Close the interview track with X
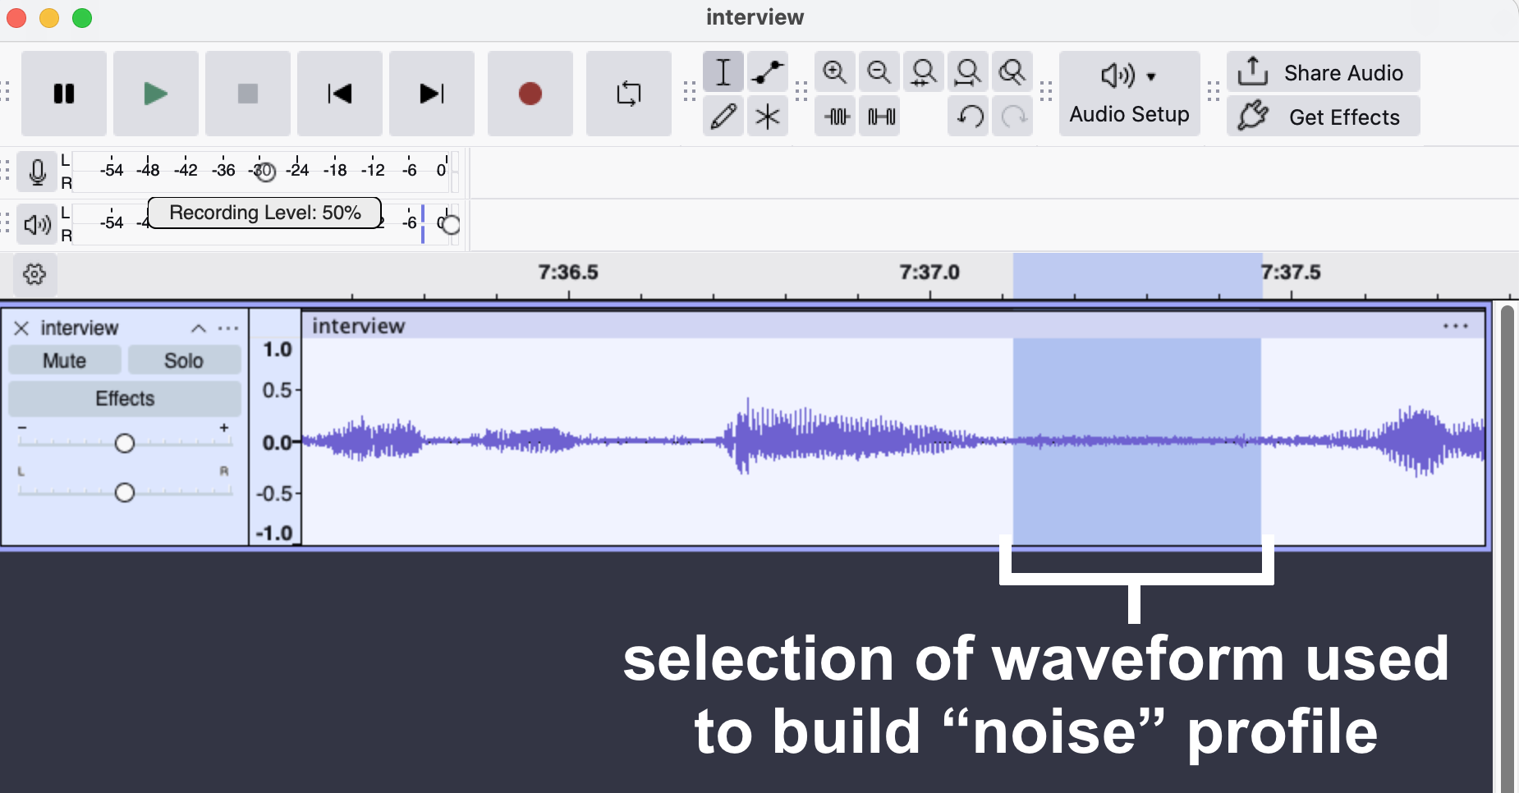The height and width of the screenshot is (793, 1519). click(21, 328)
